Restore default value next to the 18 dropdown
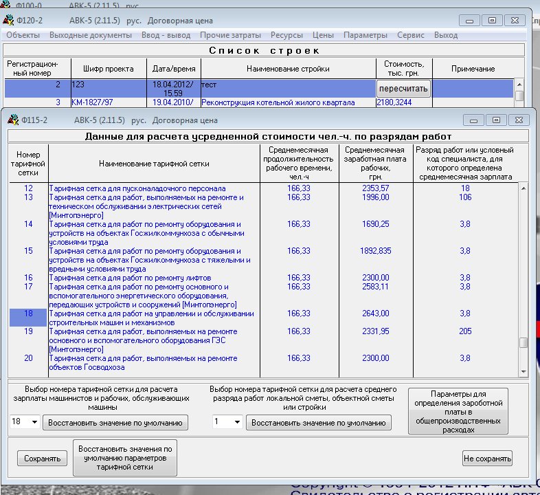Screen dimensions: 540x495 115,422
